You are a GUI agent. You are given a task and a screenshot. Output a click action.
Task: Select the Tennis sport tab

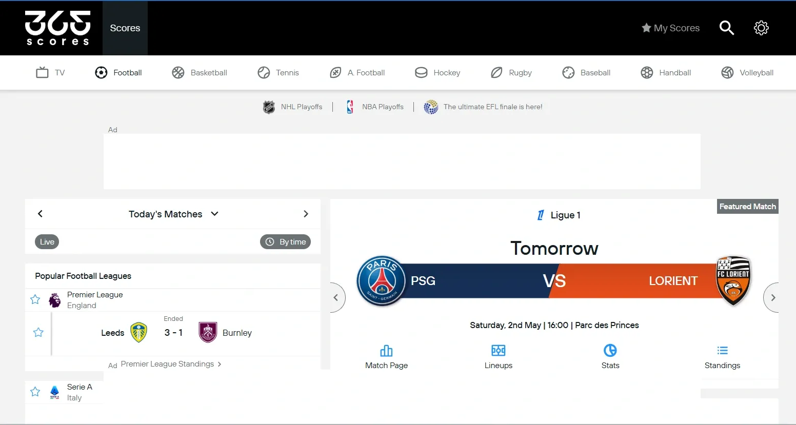[x=278, y=72]
